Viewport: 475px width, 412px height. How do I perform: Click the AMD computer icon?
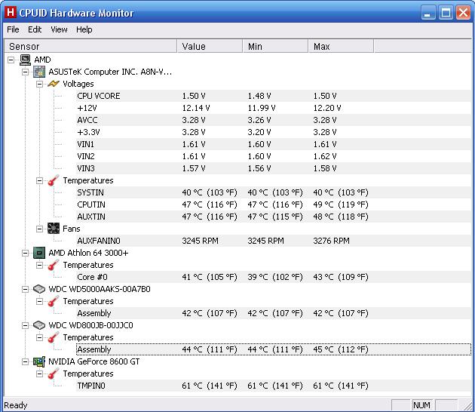tap(25, 60)
